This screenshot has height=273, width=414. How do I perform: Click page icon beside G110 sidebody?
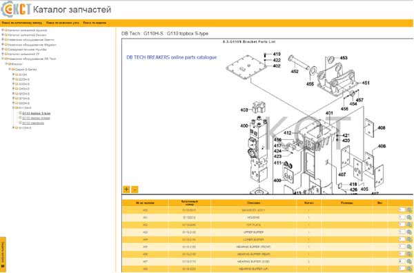coord(20,123)
